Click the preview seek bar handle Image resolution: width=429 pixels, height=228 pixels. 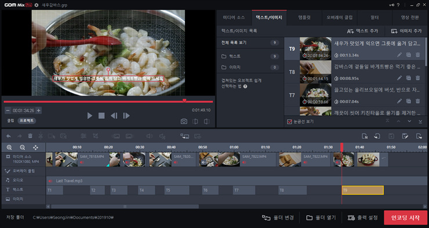tap(184, 101)
